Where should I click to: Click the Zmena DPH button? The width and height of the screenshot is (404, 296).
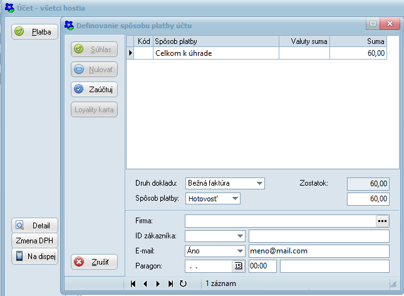pyautogui.click(x=34, y=240)
